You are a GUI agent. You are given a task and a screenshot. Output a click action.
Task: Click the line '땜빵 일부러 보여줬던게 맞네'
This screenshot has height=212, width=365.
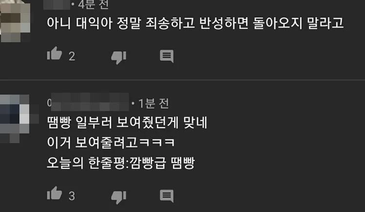point(127,122)
